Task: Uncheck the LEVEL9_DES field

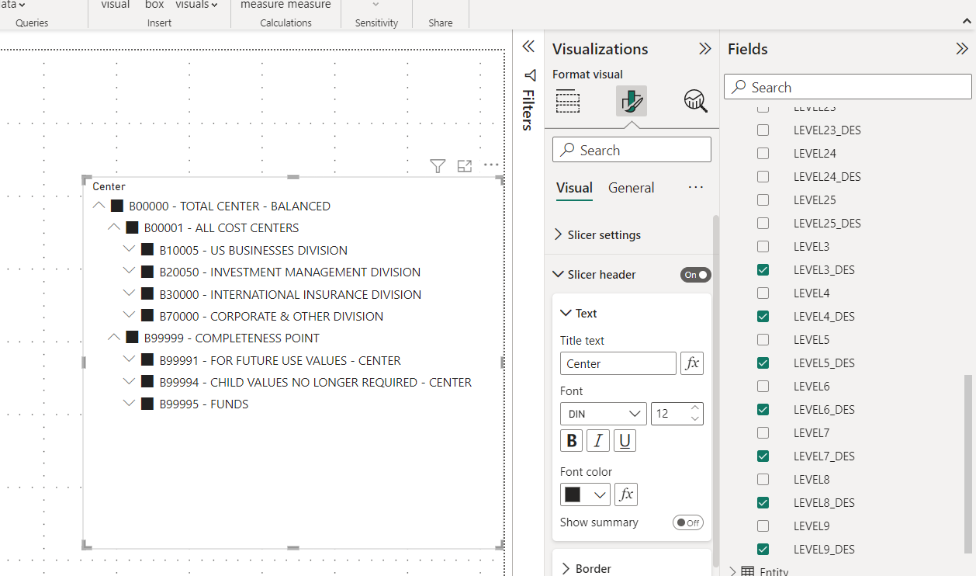Action: pyautogui.click(x=763, y=549)
